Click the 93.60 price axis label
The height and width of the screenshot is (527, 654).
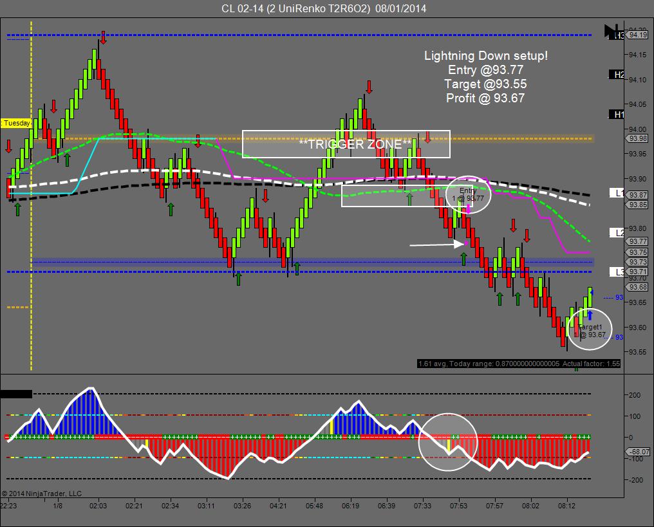[638, 328]
